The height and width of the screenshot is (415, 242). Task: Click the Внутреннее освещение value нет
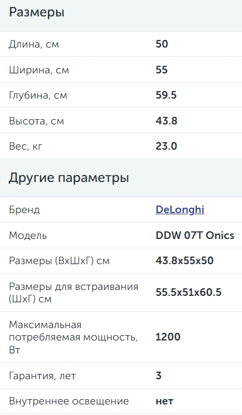pos(165,401)
